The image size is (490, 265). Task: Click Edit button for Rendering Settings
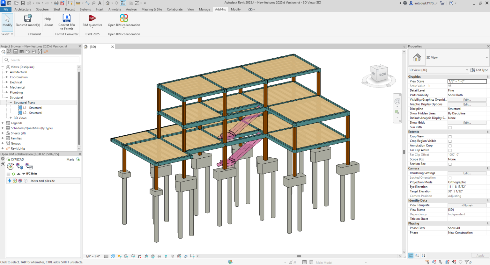pyautogui.click(x=467, y=173)
